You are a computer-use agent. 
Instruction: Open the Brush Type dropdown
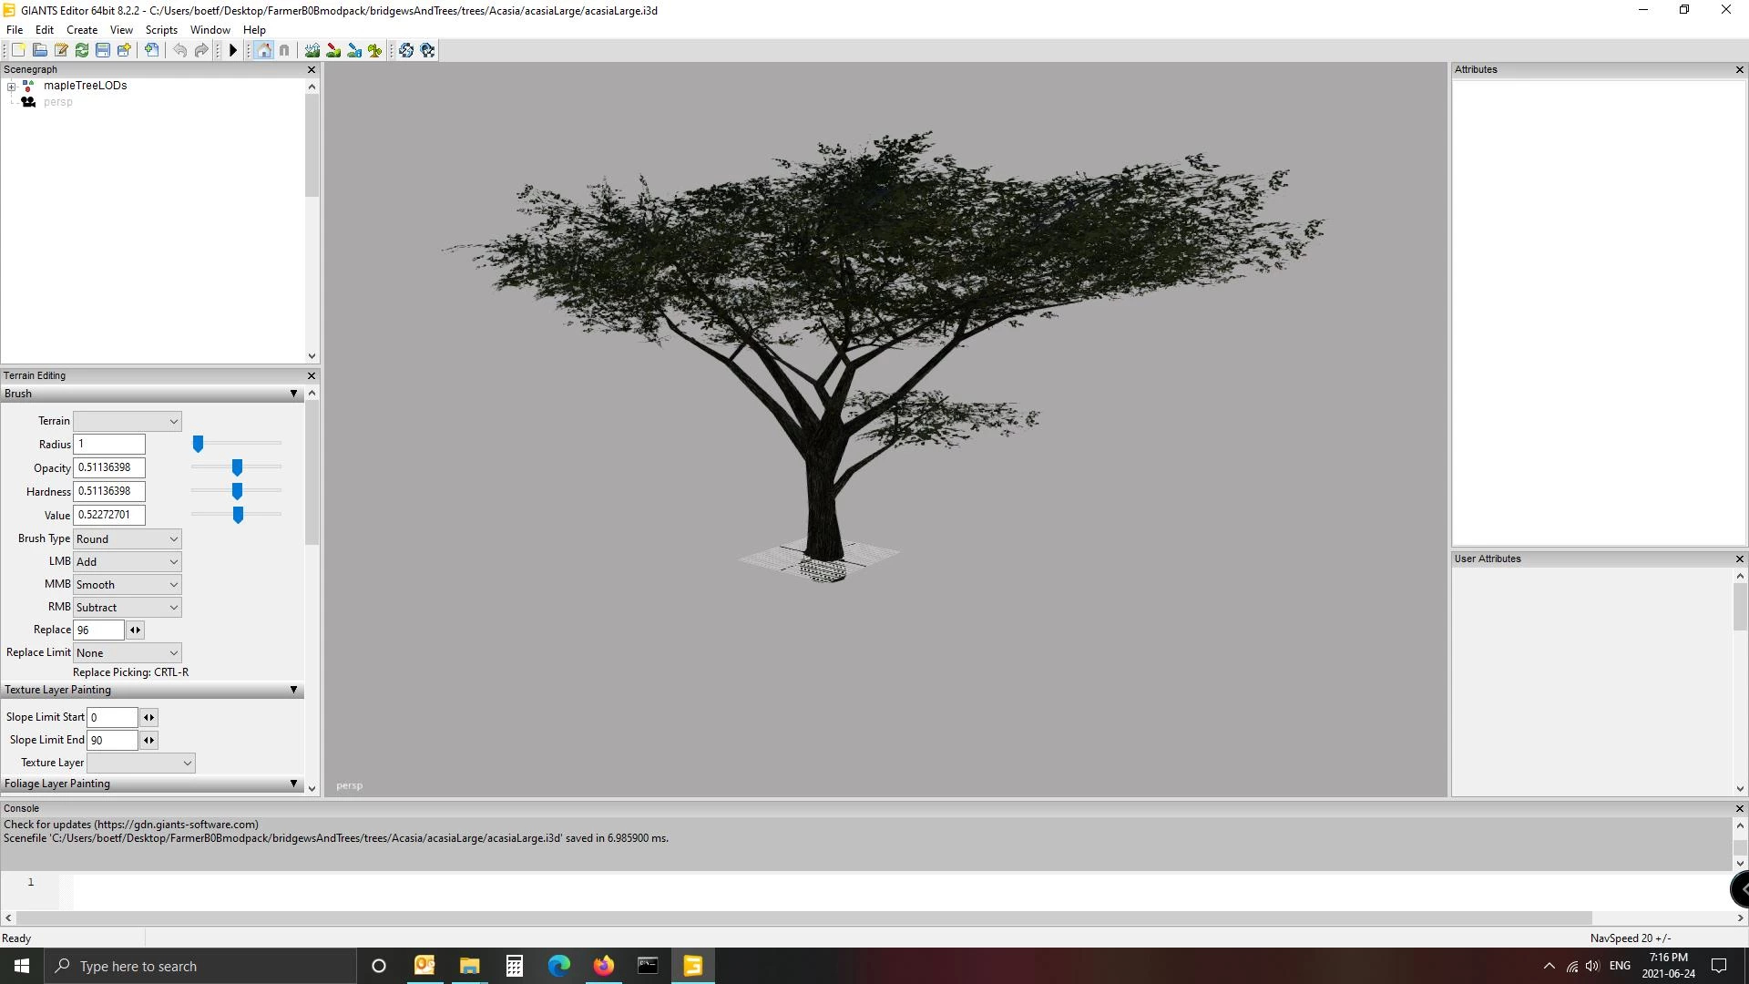[x=128, y=538]
